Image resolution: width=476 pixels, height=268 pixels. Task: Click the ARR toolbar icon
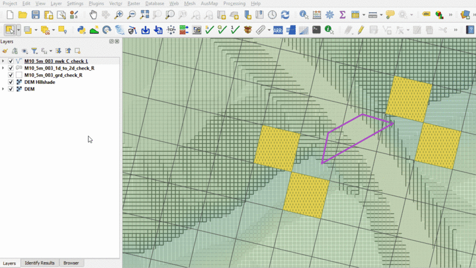click(x=277, y=29)
